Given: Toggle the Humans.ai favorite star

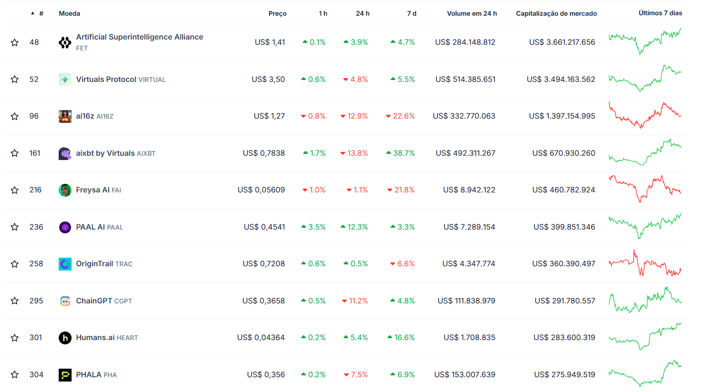Looking at the screenshot, I should [x=15, y=338].
